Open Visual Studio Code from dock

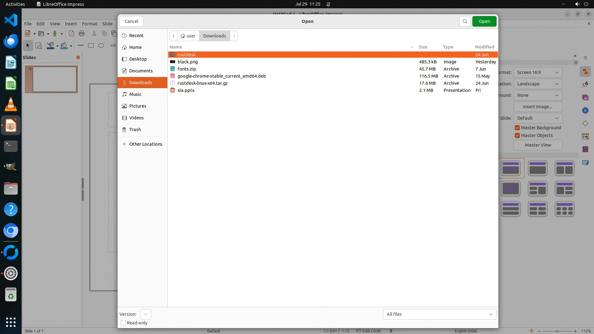point(11,20)
